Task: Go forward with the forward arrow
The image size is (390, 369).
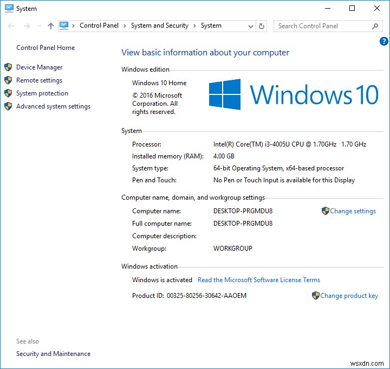Action: pyautogui.click(x=27, y=26)
